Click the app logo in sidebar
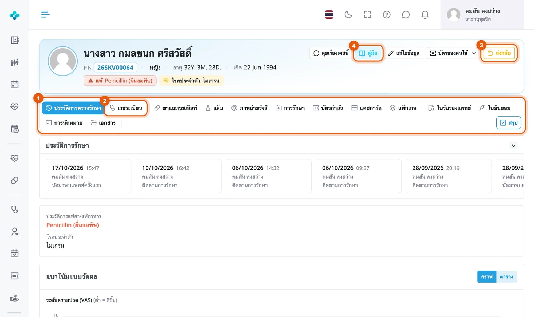 tap(14, 15)
